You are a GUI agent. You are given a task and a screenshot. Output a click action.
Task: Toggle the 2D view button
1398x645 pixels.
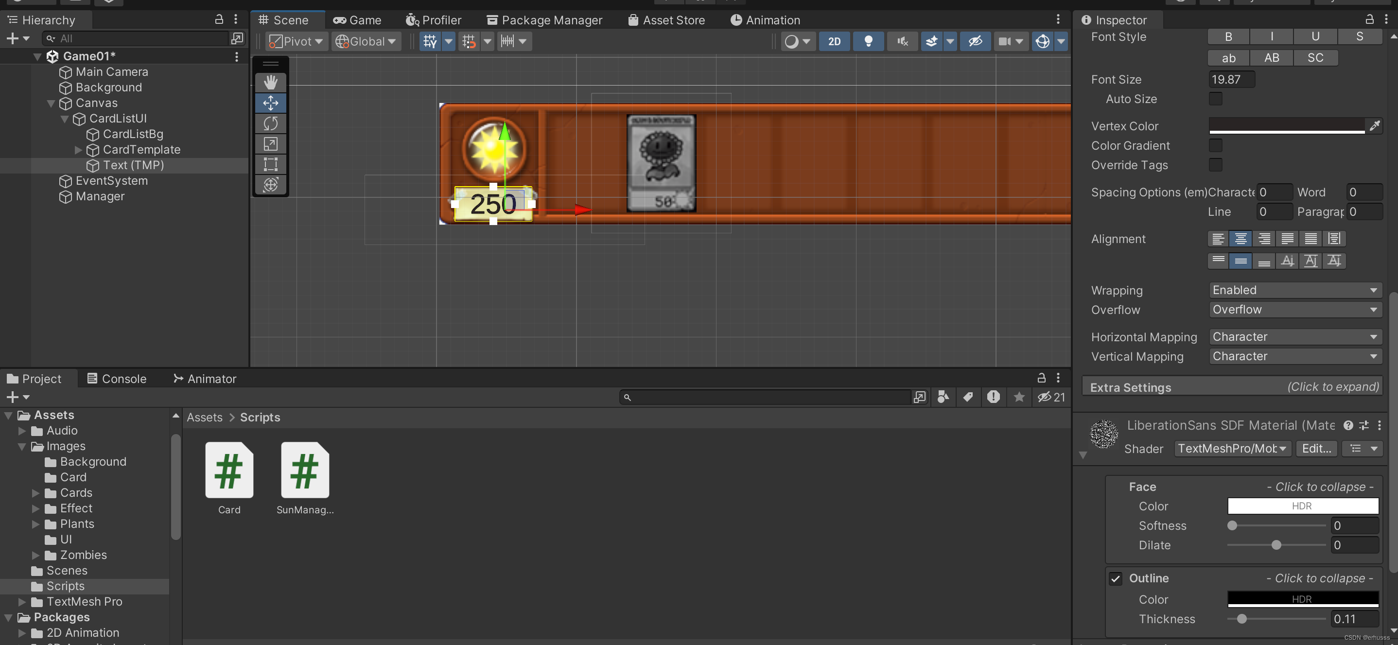pyautogui.click(x=834, y=41)
